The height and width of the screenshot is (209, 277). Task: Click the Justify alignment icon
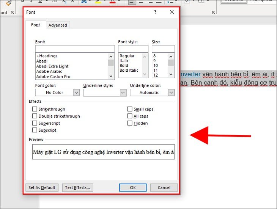(160, 2)
